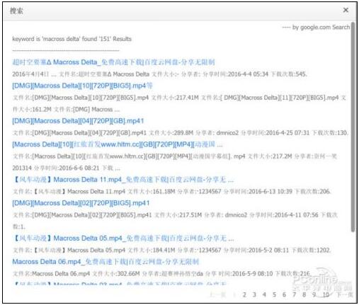This screenshot has height=305, width=359.
Task: Open [DMG][Macross Delta][10][720P][BIG5].mp4 link
Action: 82,86
